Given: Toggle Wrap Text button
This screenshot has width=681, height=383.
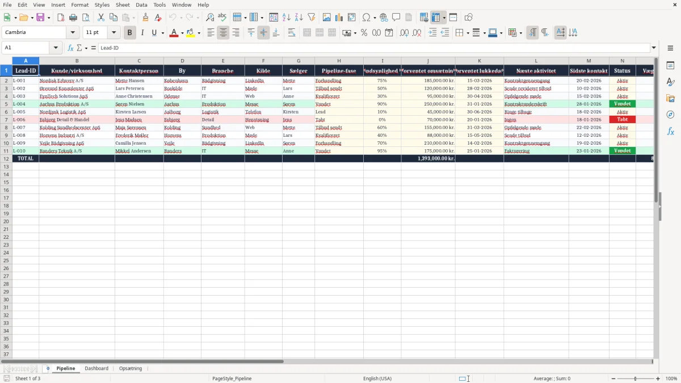Looking at the screenshot, I should (x=292, y=33).
